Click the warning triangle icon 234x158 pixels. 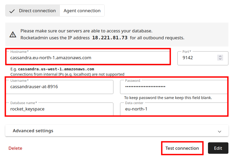click(x=13, y=35)
